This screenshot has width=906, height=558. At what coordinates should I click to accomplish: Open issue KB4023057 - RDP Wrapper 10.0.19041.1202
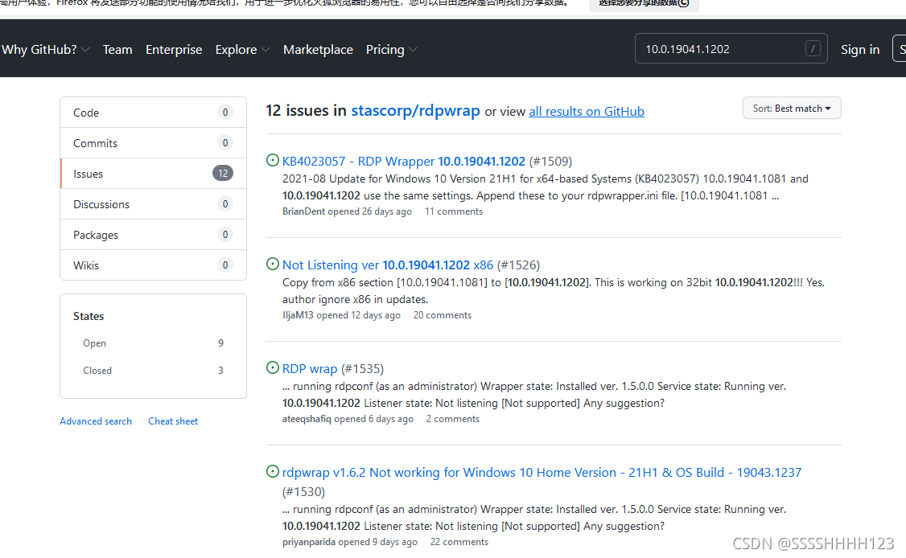coord(403,161)
